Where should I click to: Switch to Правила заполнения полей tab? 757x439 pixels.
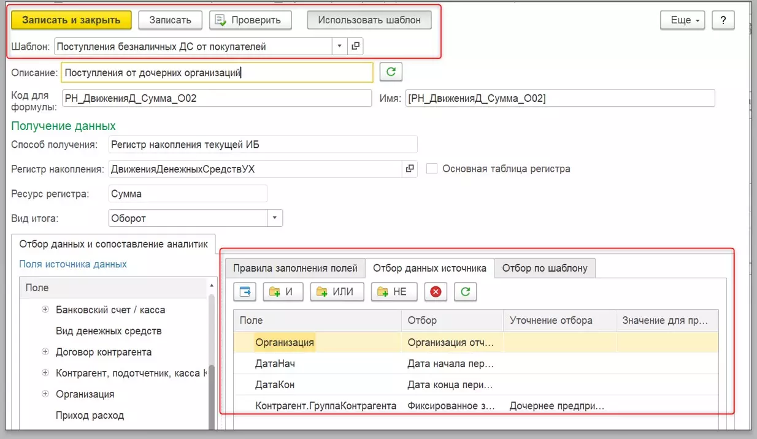(295, 268)
